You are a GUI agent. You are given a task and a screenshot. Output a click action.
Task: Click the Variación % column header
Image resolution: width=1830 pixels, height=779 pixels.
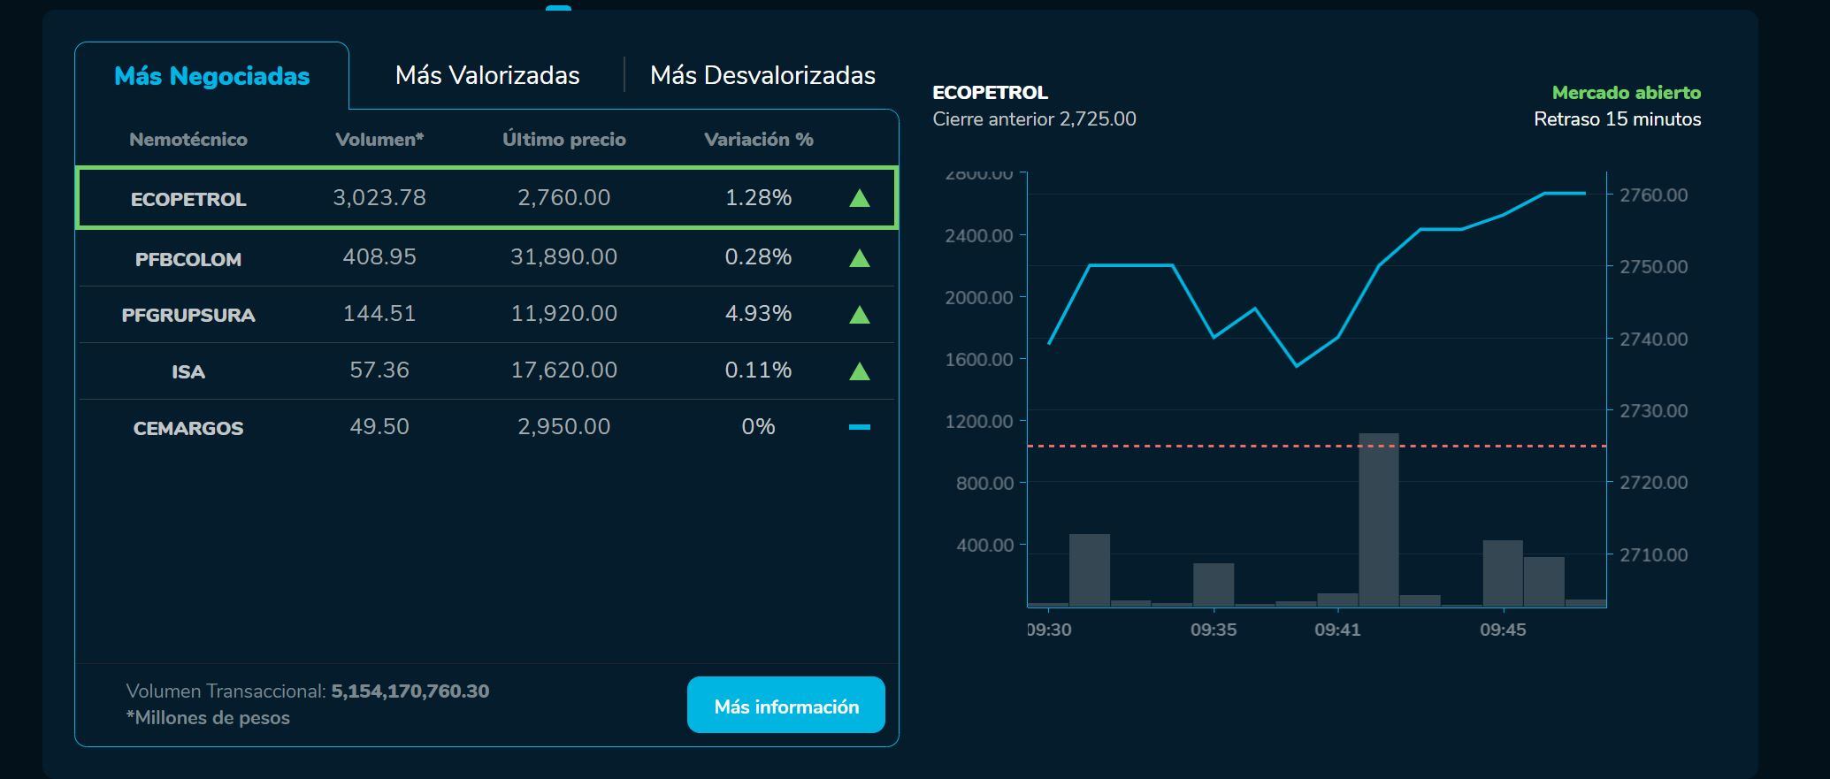pyautogui.click(x=758, y=140)
